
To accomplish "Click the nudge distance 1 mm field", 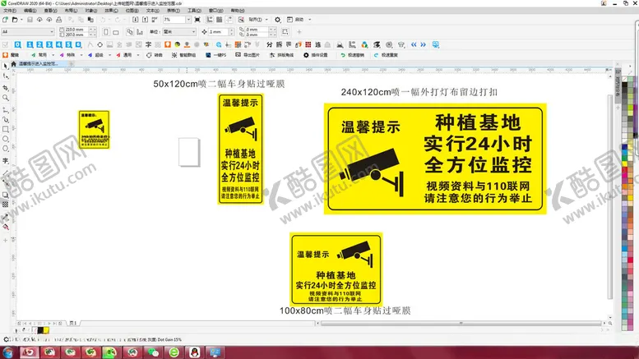I will (219, 32).
